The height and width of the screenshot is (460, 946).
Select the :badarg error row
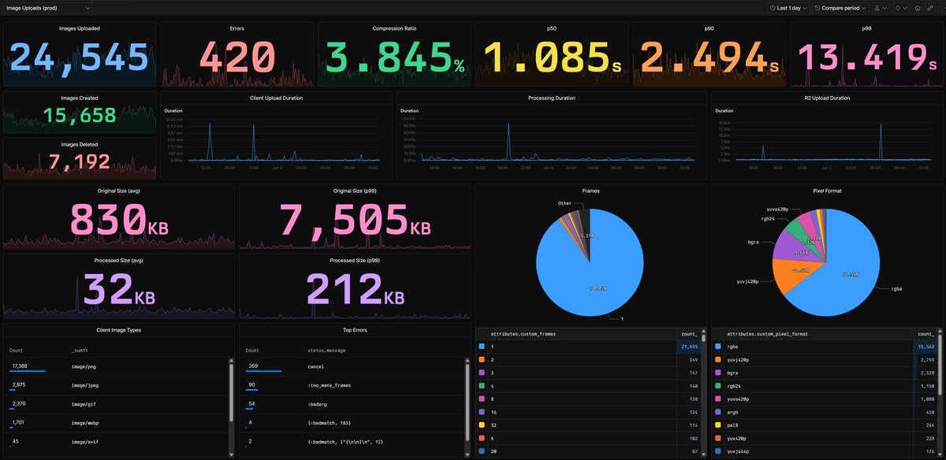(x=351, y=405)
